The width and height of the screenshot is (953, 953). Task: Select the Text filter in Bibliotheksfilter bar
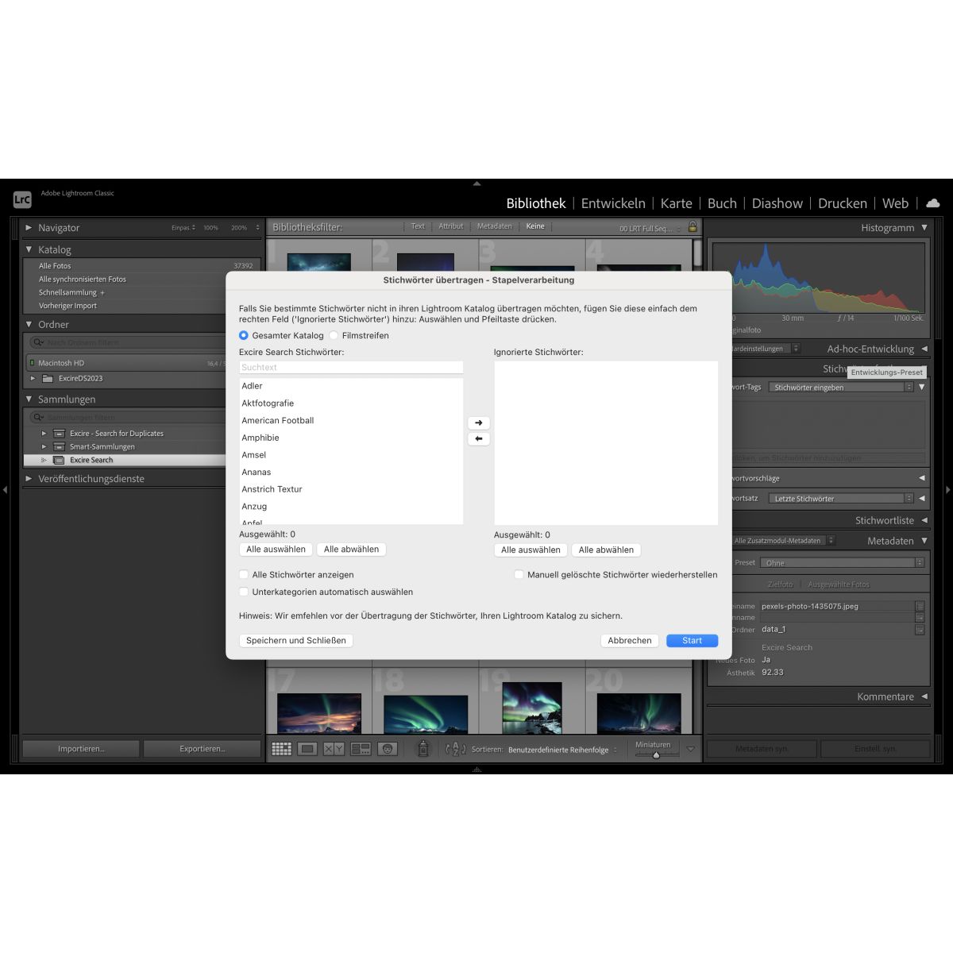(418, 226)
